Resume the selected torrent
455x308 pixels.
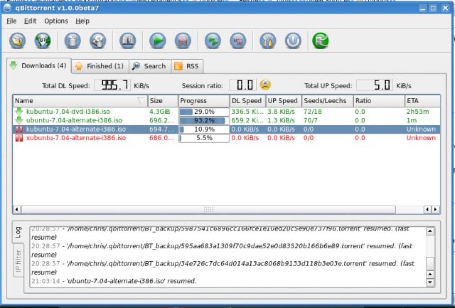coord(157,40)
